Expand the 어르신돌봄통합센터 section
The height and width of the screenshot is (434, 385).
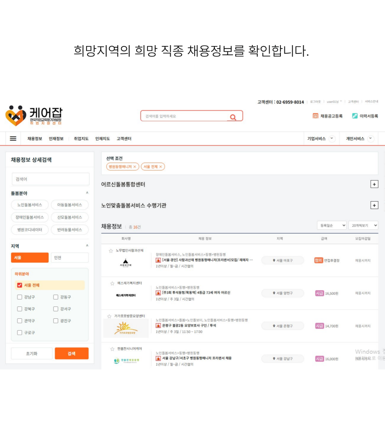374,184
